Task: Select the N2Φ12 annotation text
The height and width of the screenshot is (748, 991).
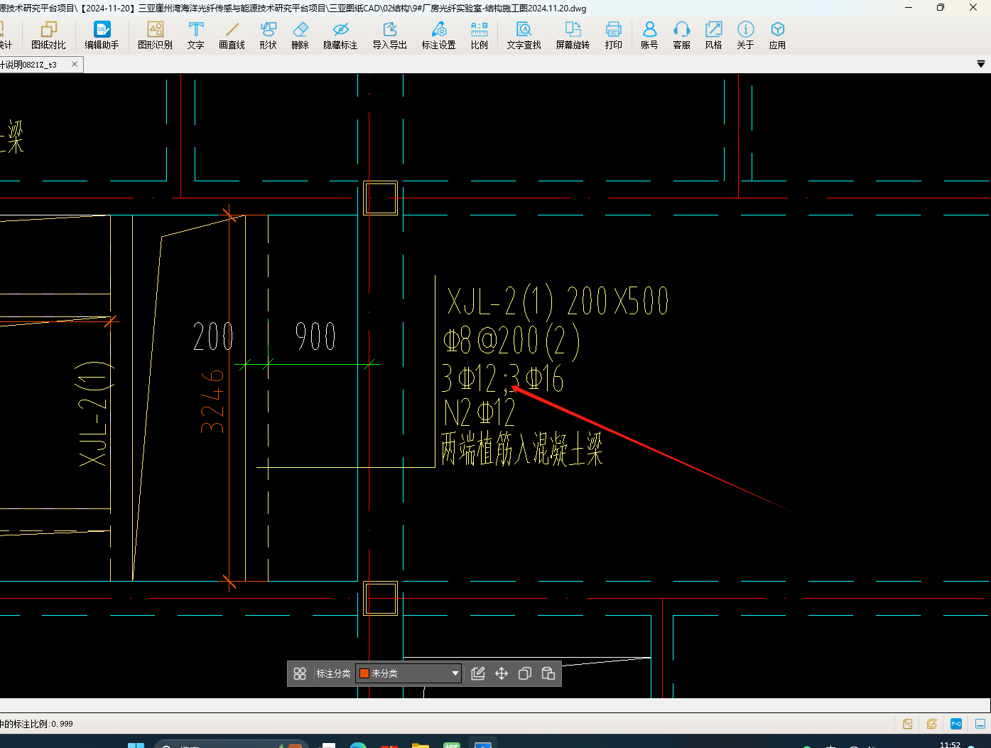Action: coord(480,412)
